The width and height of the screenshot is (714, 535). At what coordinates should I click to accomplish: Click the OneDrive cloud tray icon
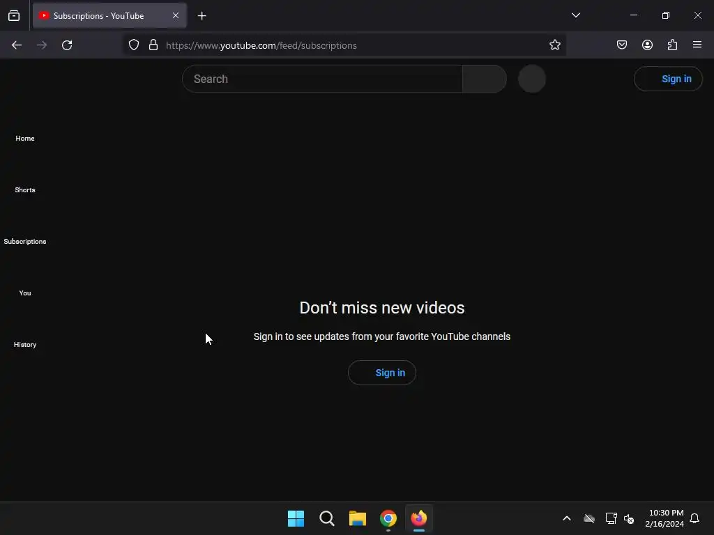tap(589, 518)
